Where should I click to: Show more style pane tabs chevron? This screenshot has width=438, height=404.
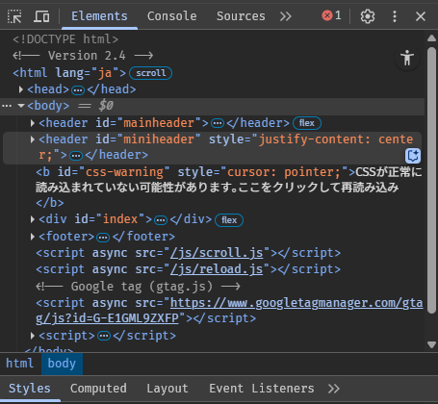tap(334, 389)
